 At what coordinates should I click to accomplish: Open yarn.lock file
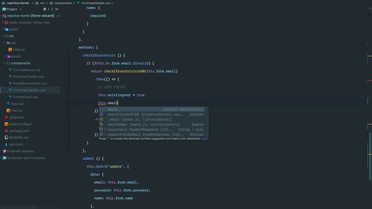(16, 145)
